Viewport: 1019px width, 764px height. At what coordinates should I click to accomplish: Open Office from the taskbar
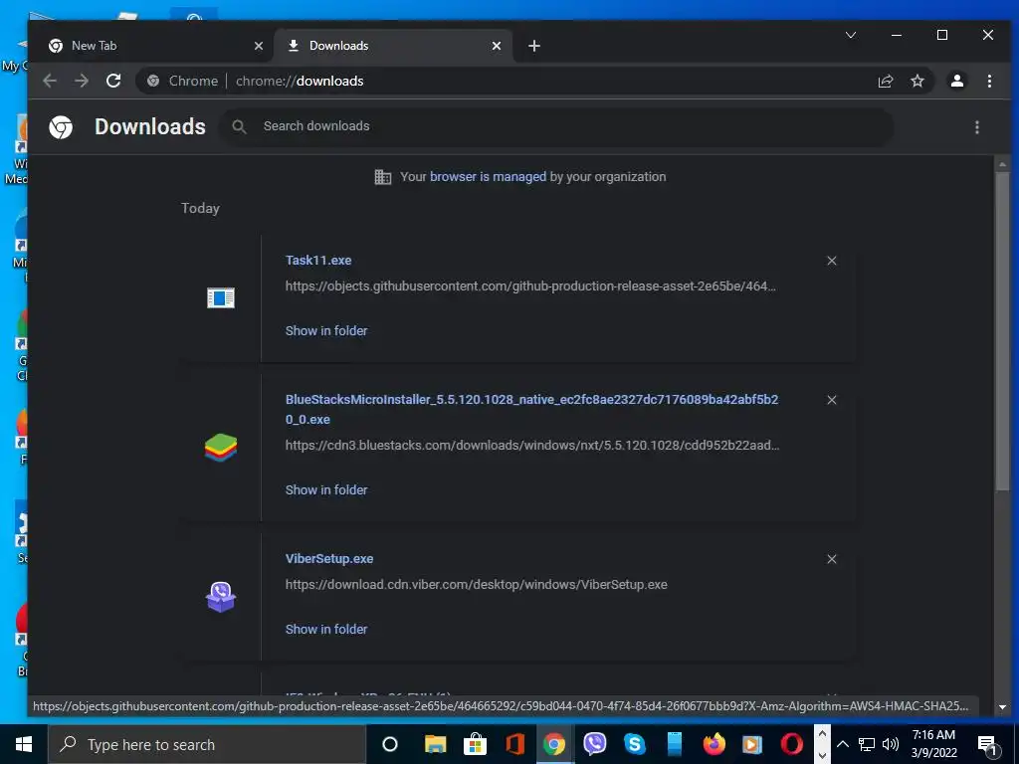click(514, 744)
